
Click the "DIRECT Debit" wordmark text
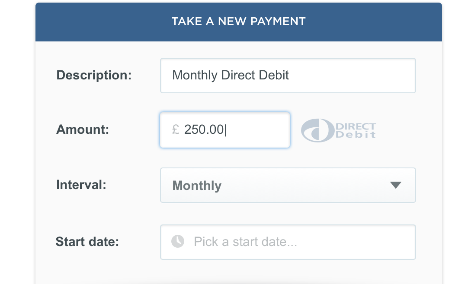[356, 130]
